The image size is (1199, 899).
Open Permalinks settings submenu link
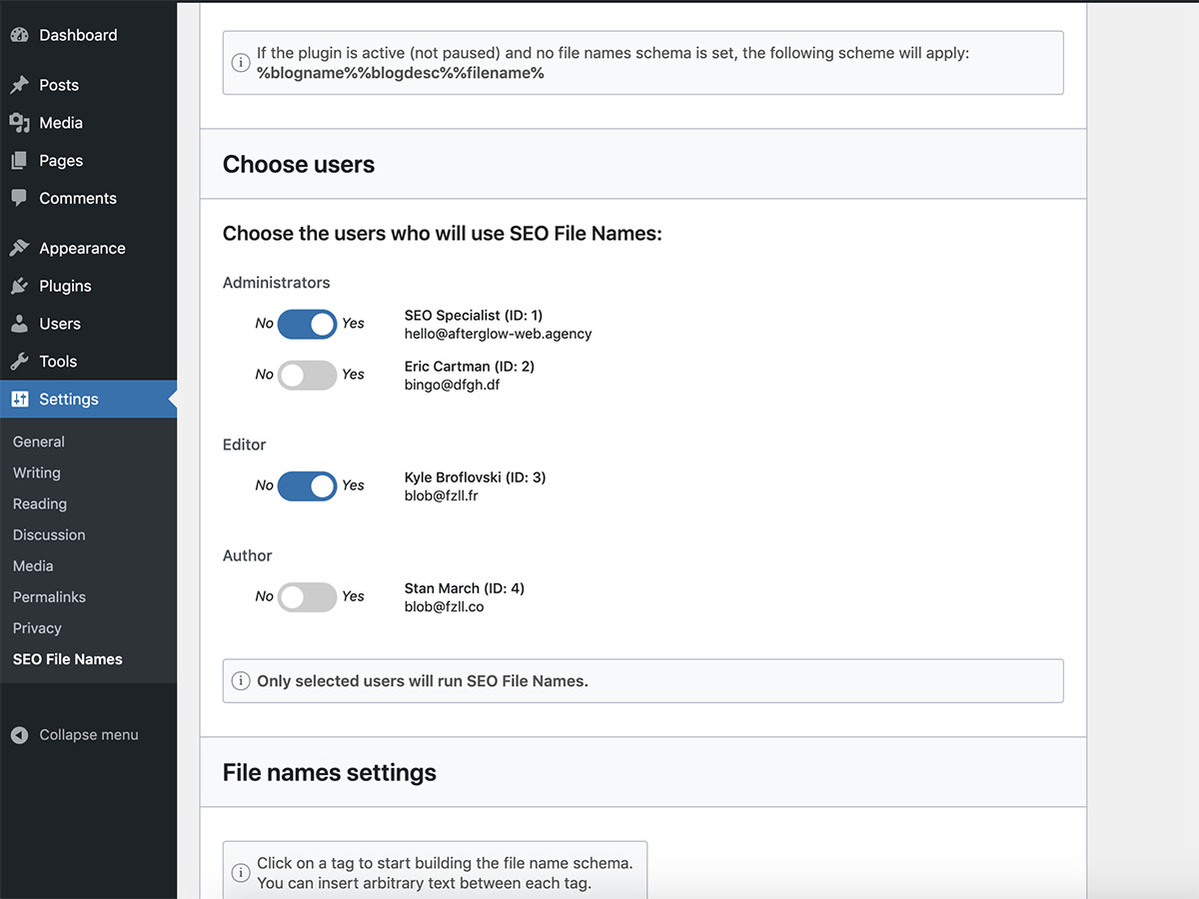49,596
